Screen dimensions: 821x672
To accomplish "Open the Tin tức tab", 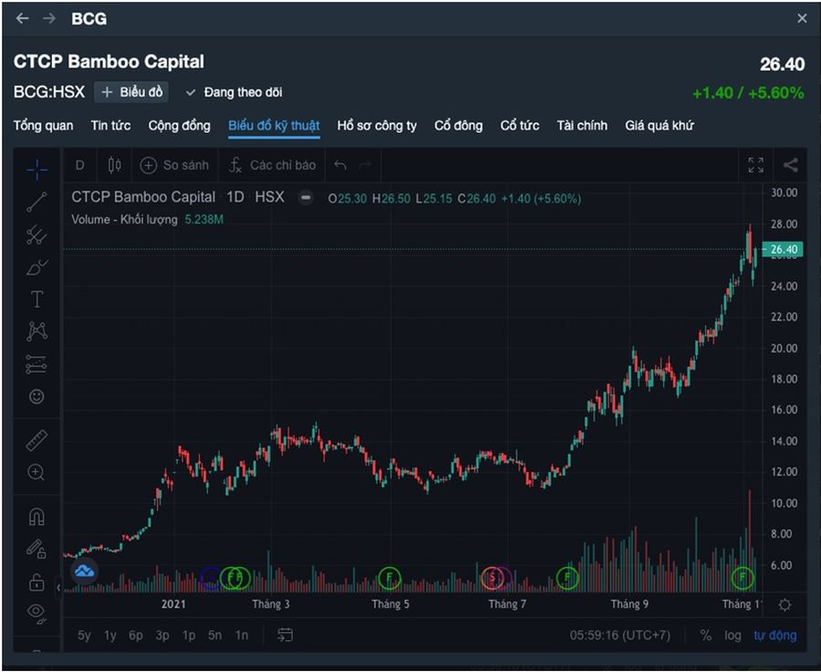I will (110, 126).
